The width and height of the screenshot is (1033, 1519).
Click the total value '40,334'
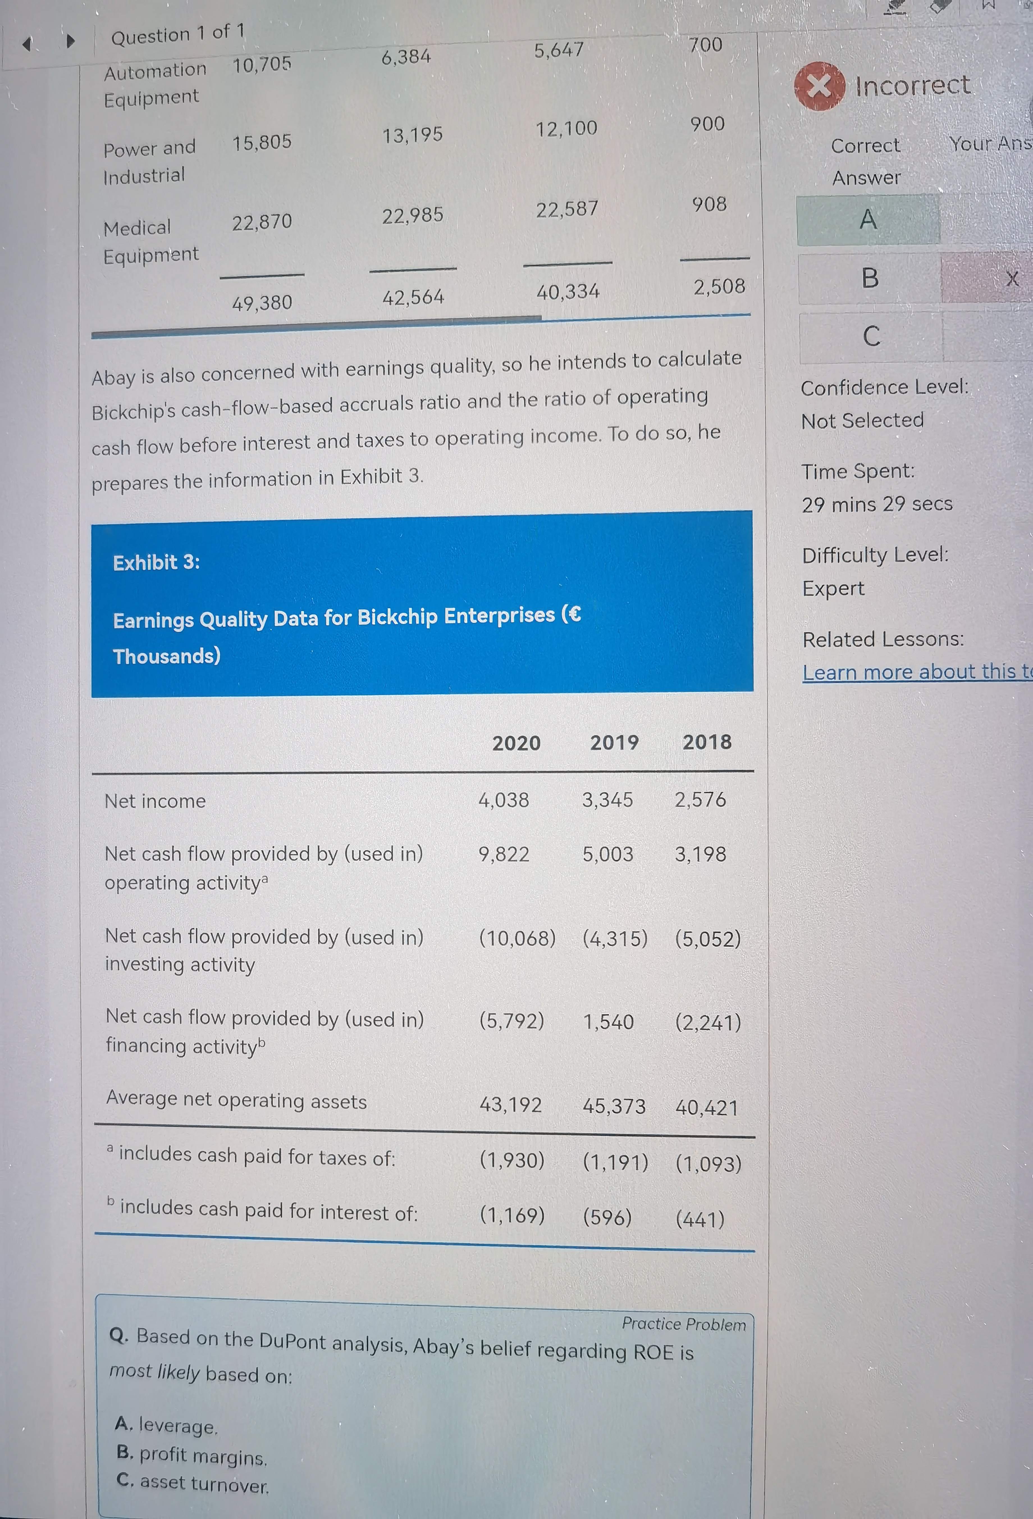(568, 292)
